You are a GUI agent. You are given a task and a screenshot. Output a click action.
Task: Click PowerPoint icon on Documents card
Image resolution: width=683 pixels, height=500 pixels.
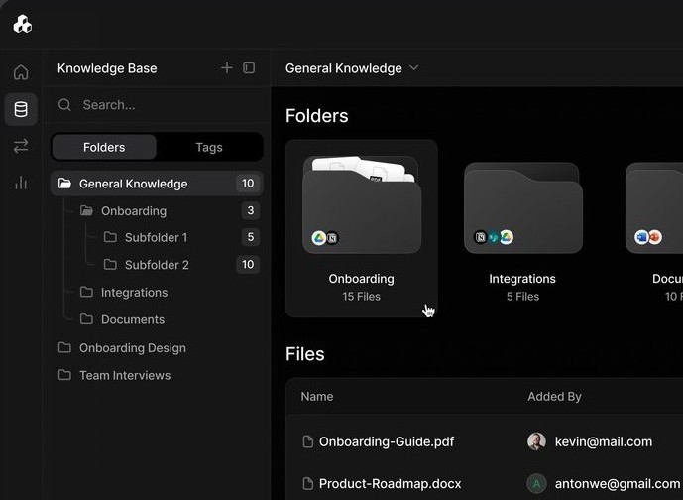click(654, 237)
